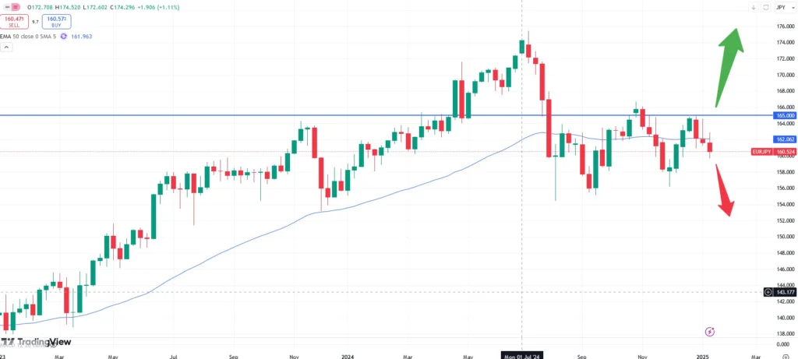Screen dimensions: 798x359
Task: Collapse the indicator legend with chevron
Action: tap(6, 48)
